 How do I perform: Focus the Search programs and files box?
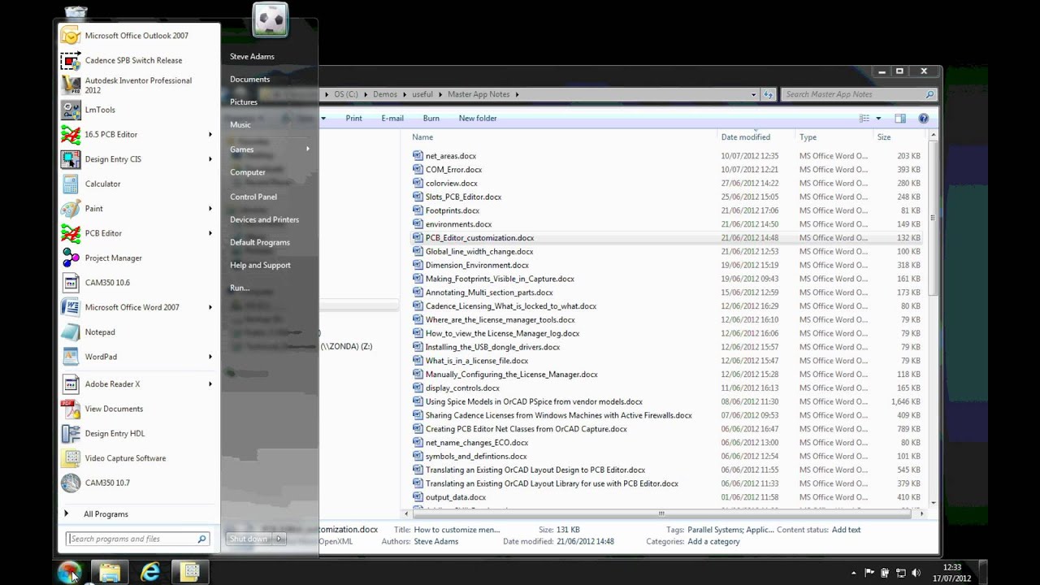tap(138, 539)
